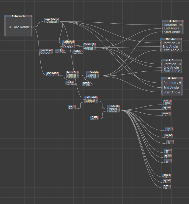Viewport: 189px width, 204px height.
Task: Click Start Angle input on 04 Arc
Action: pos(162,92)
